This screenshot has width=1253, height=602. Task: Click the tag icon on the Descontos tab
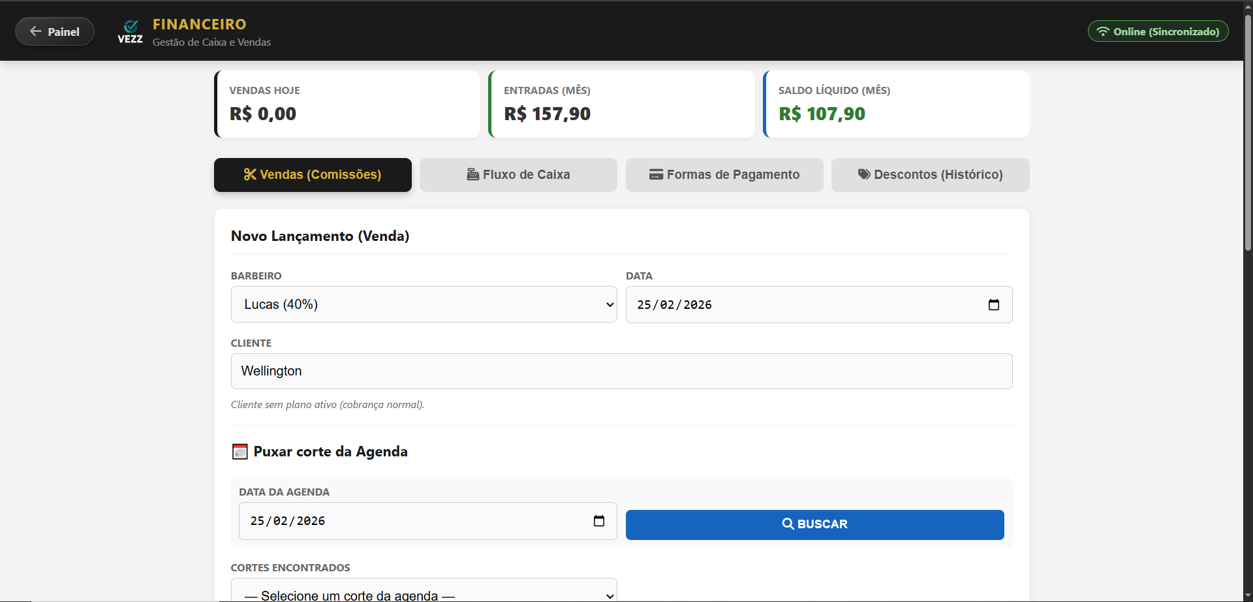864,174
